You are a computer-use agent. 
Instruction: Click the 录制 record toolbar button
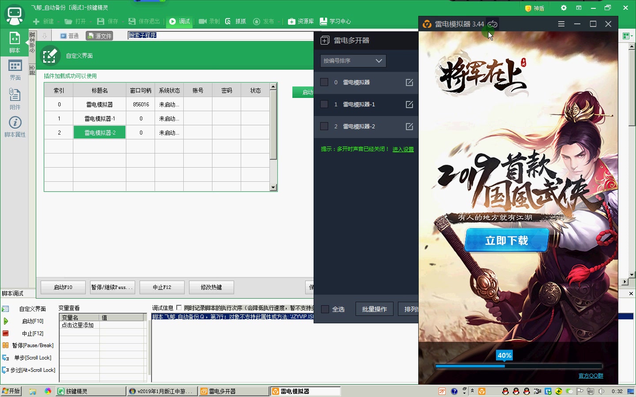pyautogui.click(x=209, y=21)
